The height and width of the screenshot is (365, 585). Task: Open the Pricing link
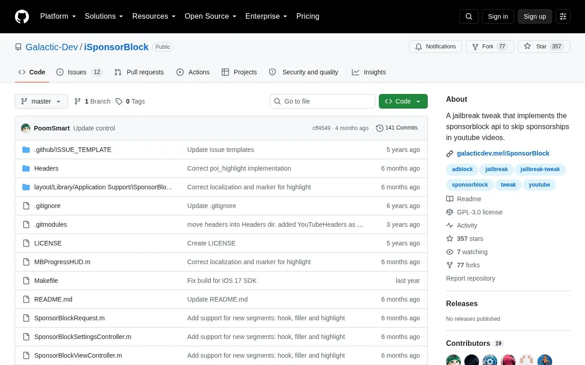[308, 16]
